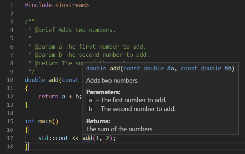245x154 pixels.
Task: Click closing brace on line 13
Action: pos(26,105)
